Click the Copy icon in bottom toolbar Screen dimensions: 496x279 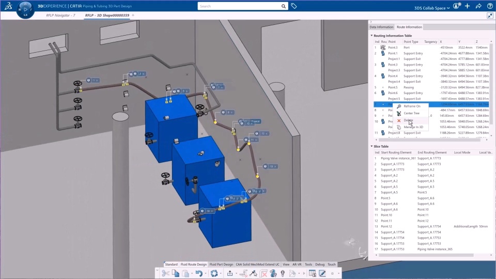point(176,273)
